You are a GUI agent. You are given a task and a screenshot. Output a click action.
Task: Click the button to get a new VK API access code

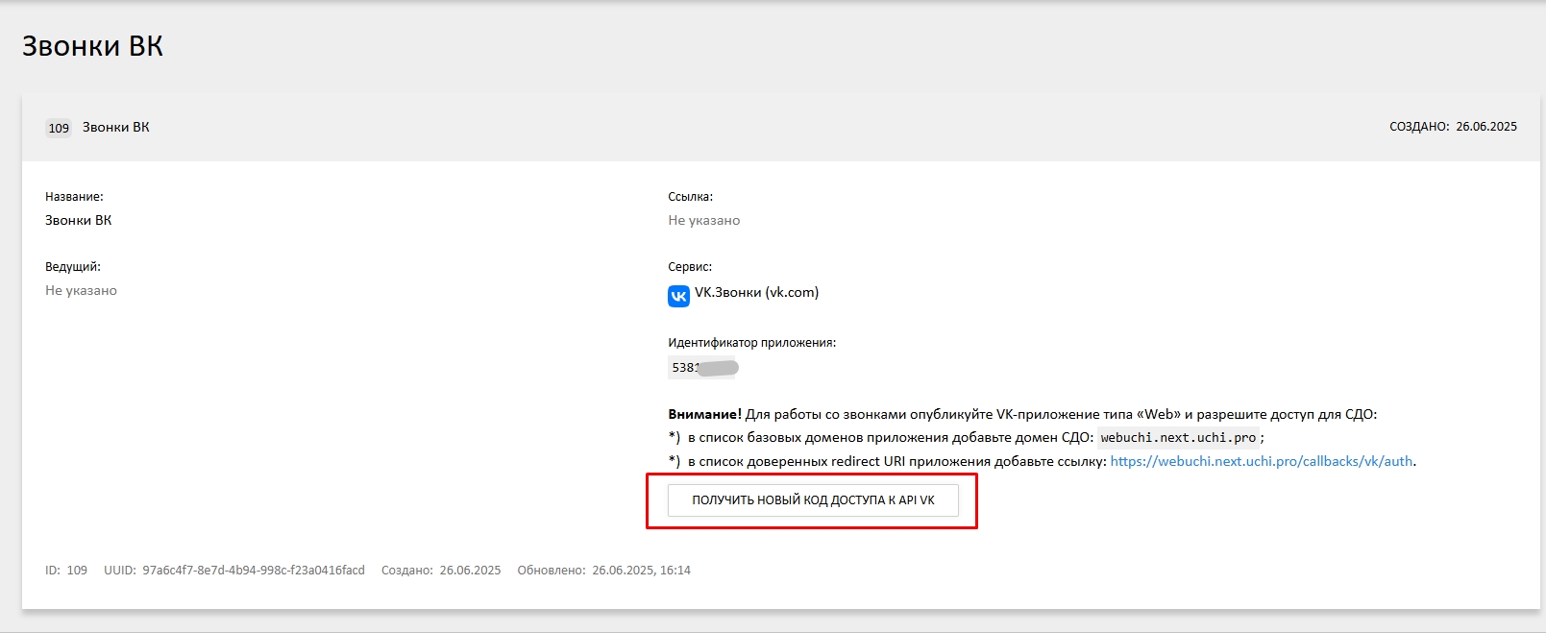tap(813, 500)
